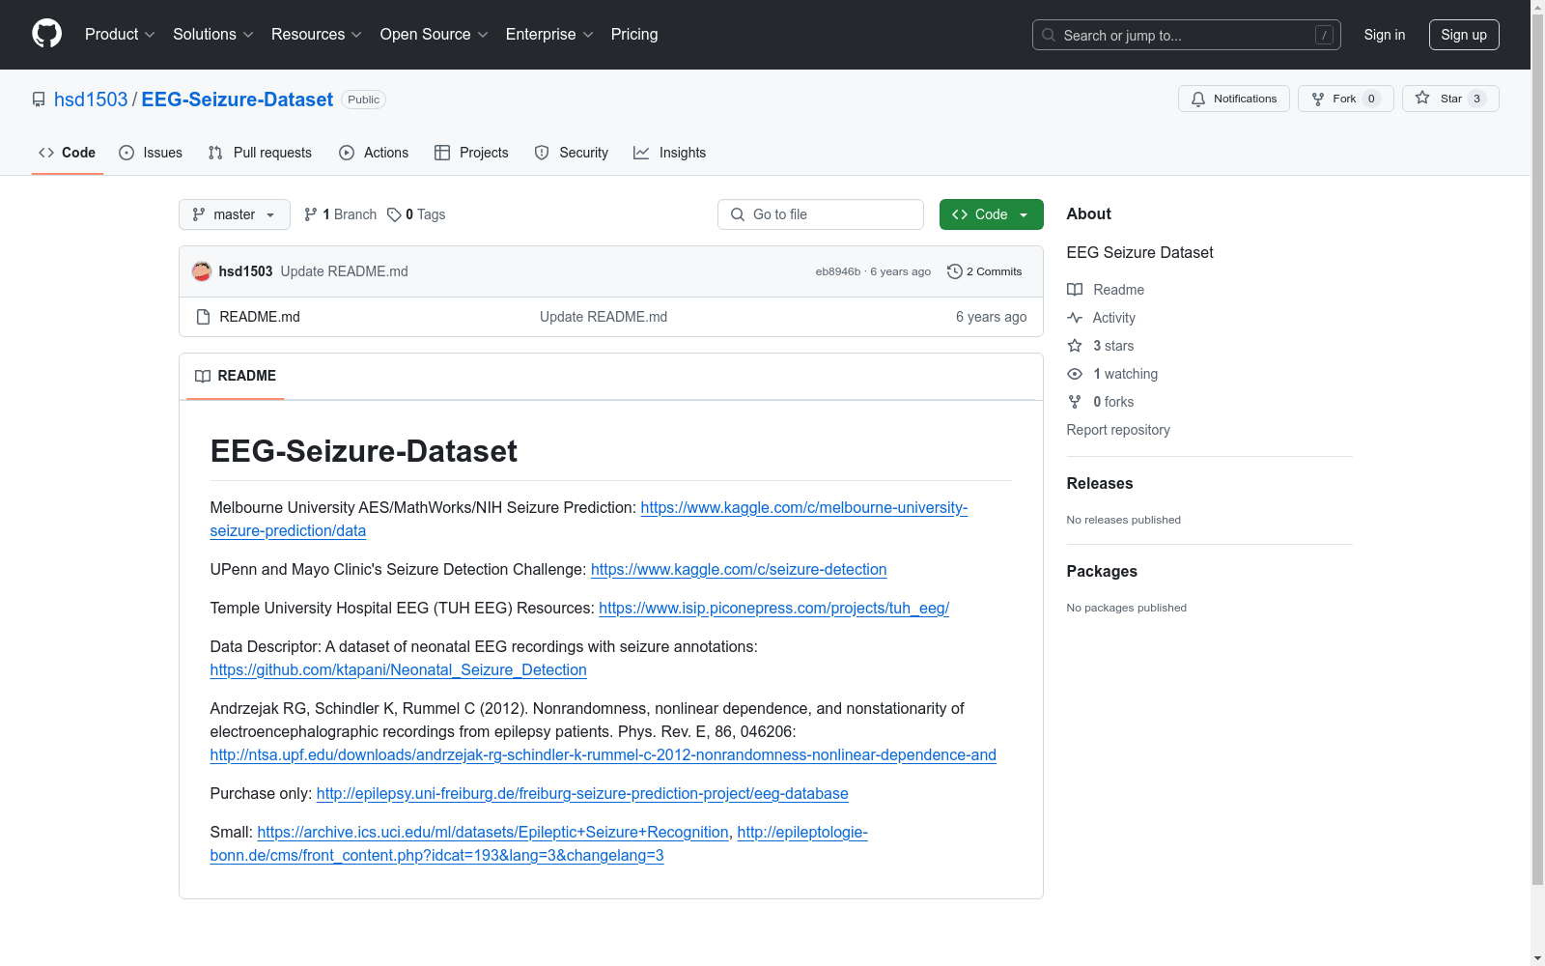
Task: Expand the Solutions menu
Action: (213, 34)
